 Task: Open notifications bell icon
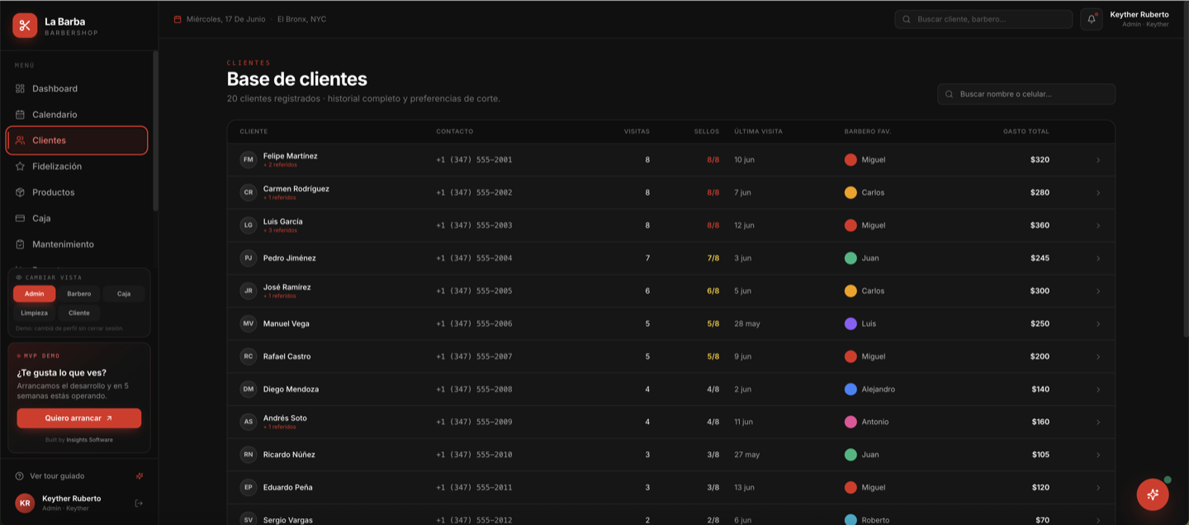coord(1091,19)
